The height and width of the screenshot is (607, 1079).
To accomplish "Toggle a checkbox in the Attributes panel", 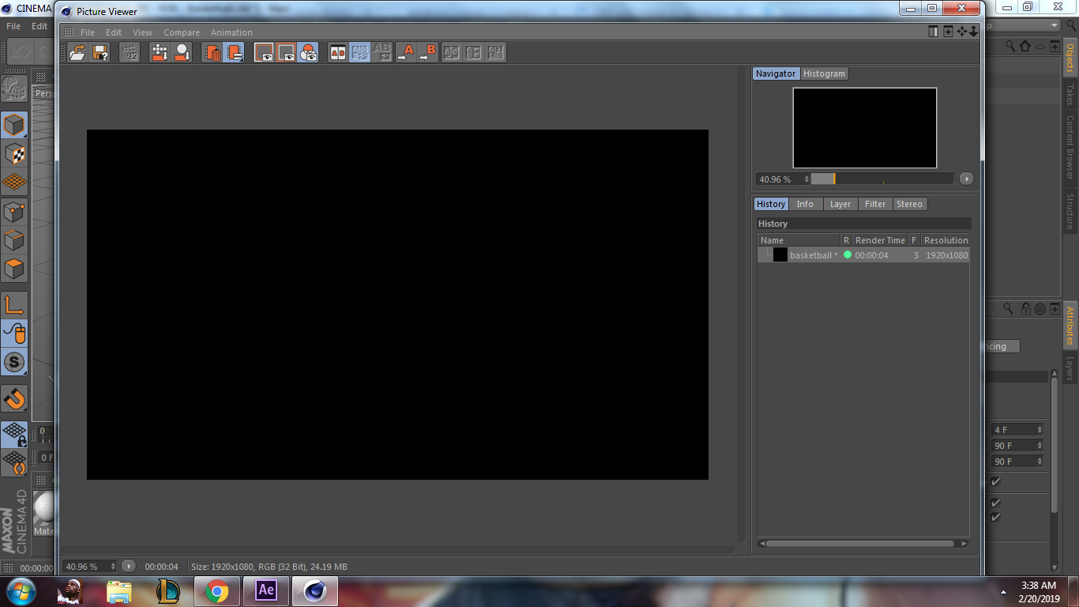I will tap(994, 482).
